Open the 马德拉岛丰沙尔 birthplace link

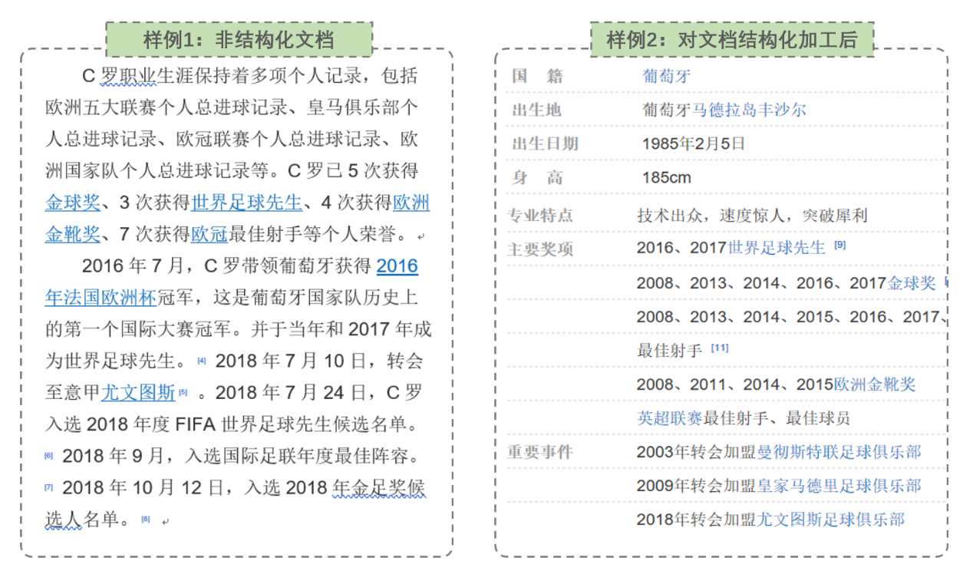click(x=749, y=110)
